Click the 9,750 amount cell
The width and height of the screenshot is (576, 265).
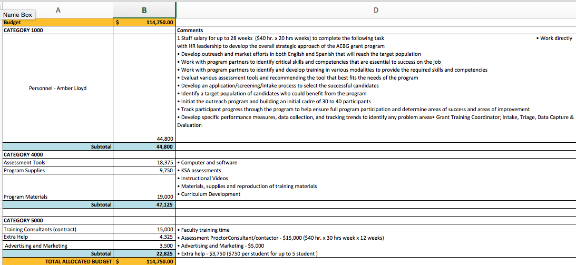144,171
